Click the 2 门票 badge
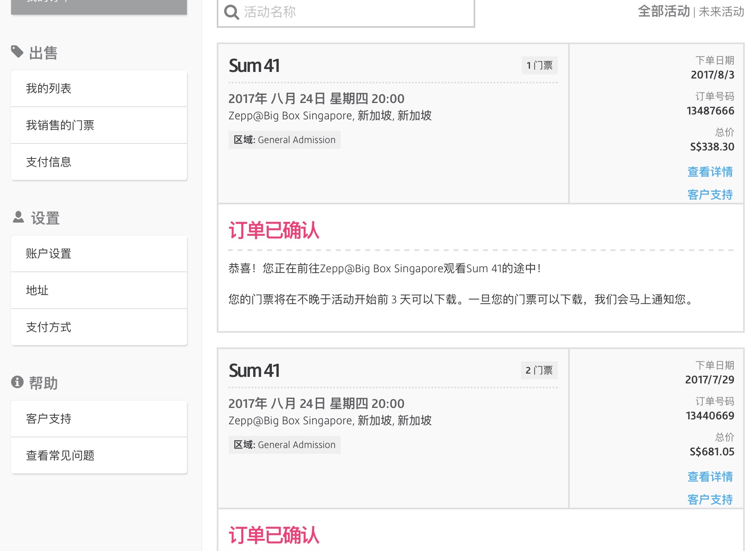 [539, 370]
